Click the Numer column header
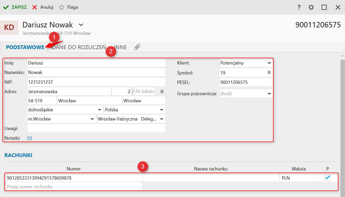The width and height of the screenshot is (345, 197). [74, 169]
